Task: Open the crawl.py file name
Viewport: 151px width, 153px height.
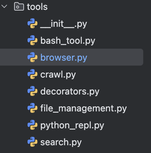Action: click(58, 75)
